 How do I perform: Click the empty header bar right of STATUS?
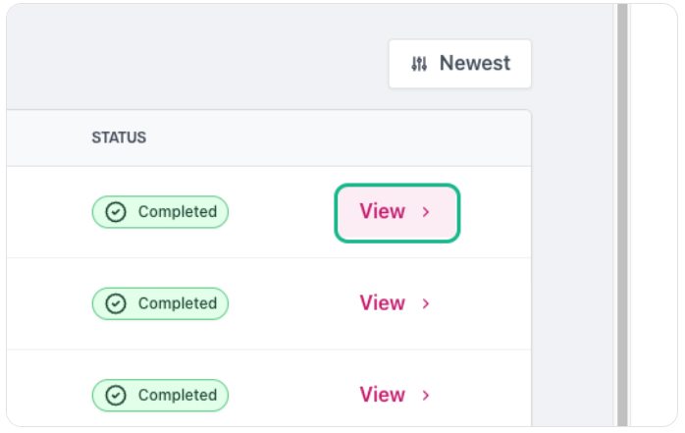tap(339, 137)
